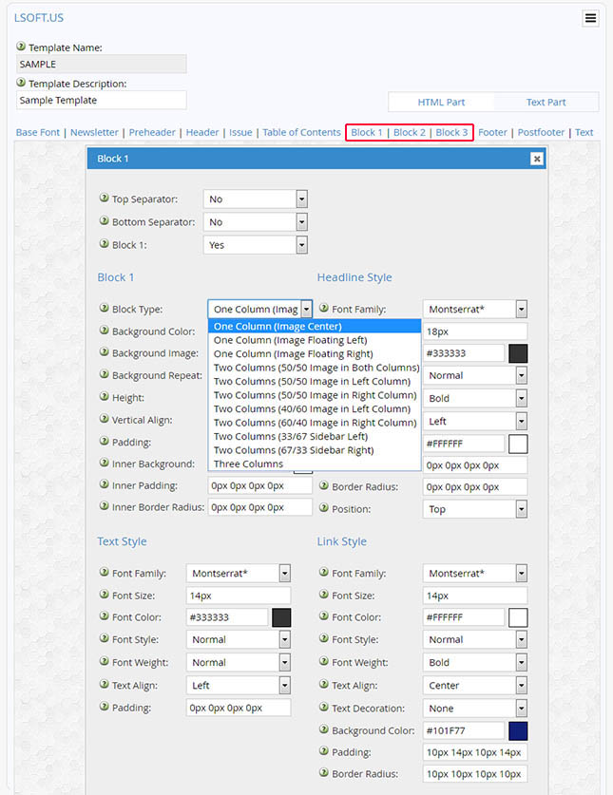613x795 pixels.
Task: Click help icon next to Text Style Font Color
Action: pos(104,616)
